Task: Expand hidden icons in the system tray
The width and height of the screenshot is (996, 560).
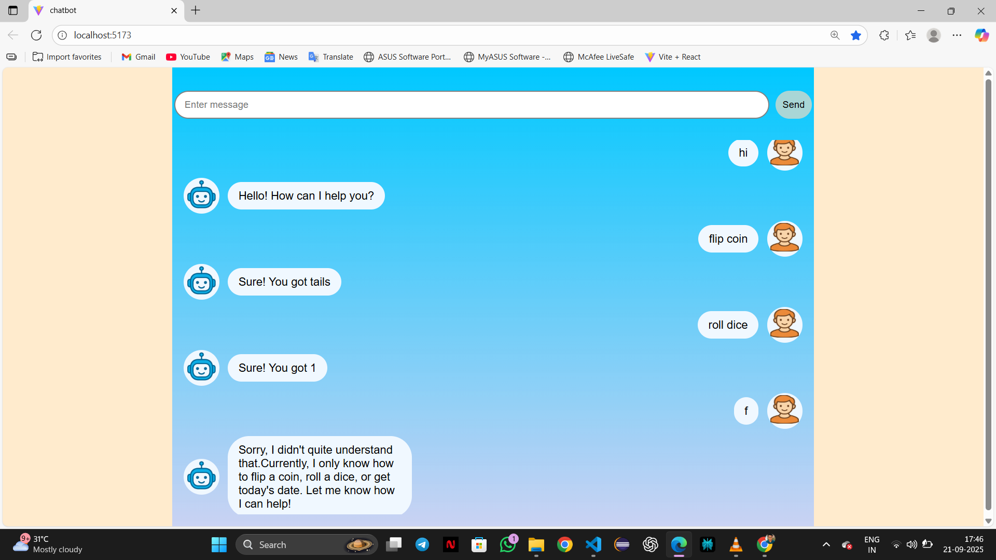Action: pyautogui.click(x=826, y=544)
